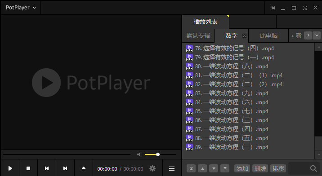322x176 pixels.
Task: Skip to the previous file
Action: point(47,168)
